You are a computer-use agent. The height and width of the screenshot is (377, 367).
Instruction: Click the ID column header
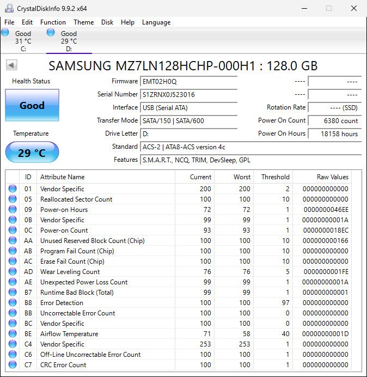point(28,177)
